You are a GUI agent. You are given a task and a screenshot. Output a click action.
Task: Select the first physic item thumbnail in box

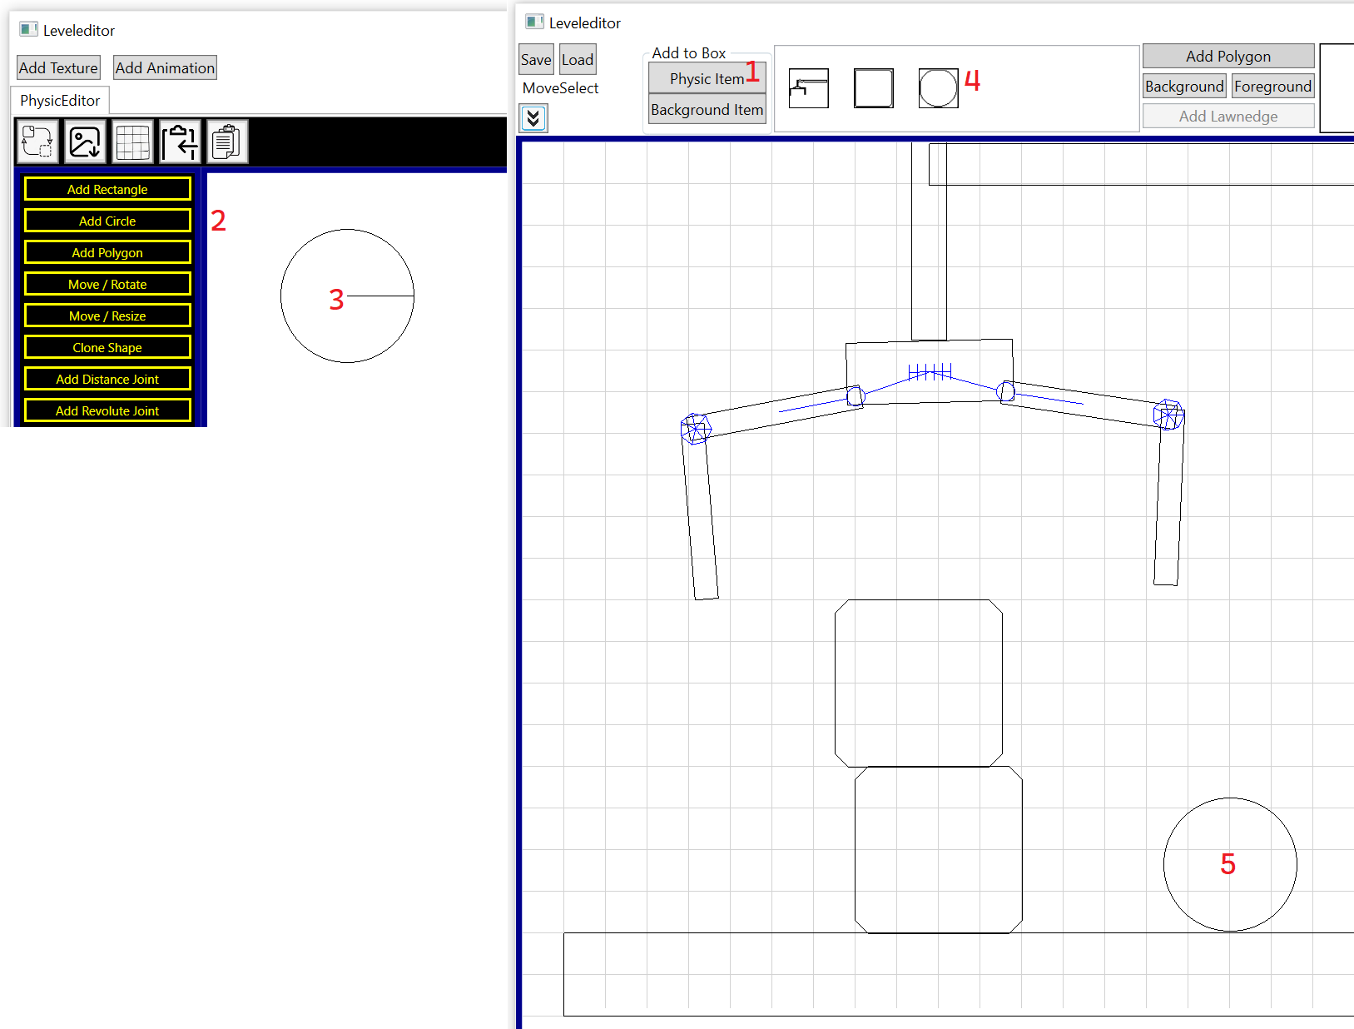[x=809, y=88]
